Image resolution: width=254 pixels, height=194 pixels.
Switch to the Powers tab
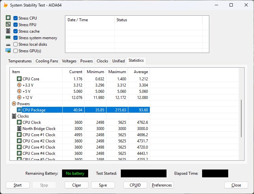pos(87,61)
